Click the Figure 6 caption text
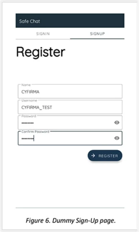Viewport: 139px width, 232px height. (71, 220)
